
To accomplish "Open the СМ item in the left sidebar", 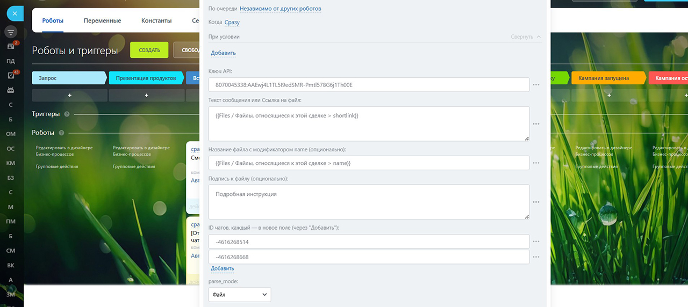I will click(10, 251).
